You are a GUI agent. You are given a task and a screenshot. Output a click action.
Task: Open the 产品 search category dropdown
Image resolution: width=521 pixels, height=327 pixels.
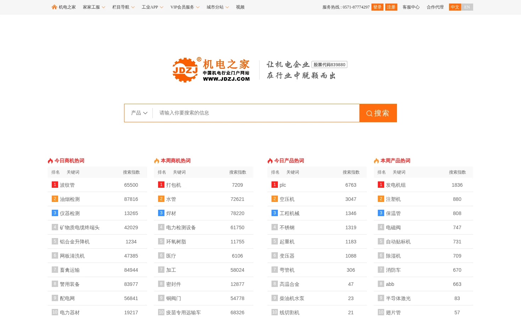coord(139,113)
